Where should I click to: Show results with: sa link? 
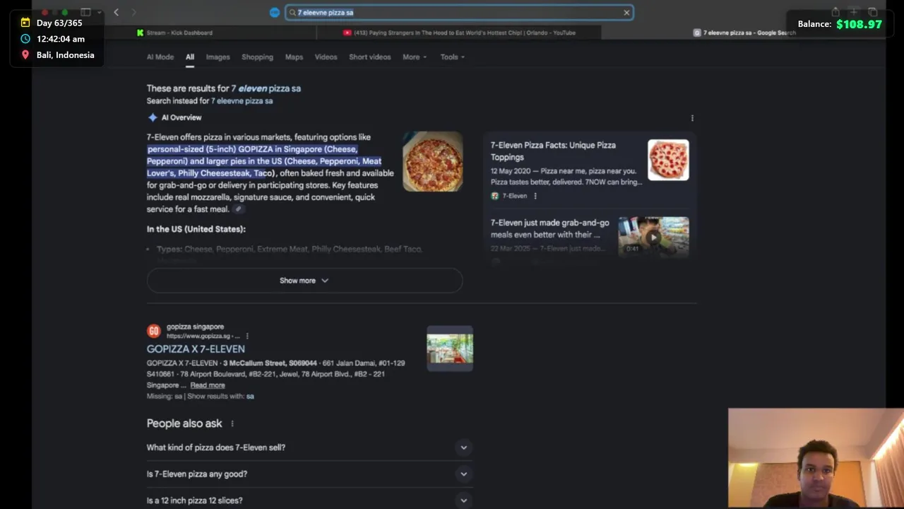point(250,397)
